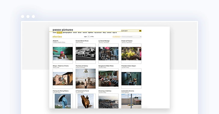Image resolution: width=219 pixels, height=114 pixels.
Task: Open the news menu item
Action: click(54, 33)
